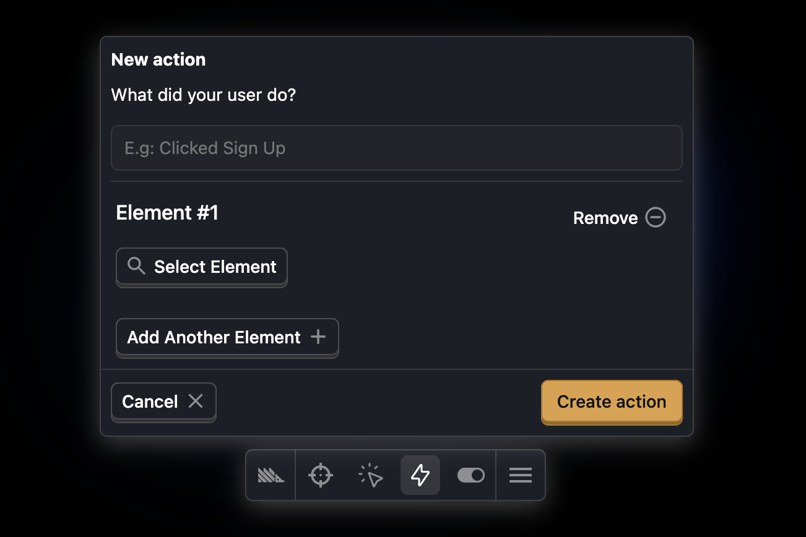
Task: Toggle the Feature flags switch in the toolbar
Action: (470, 475)
